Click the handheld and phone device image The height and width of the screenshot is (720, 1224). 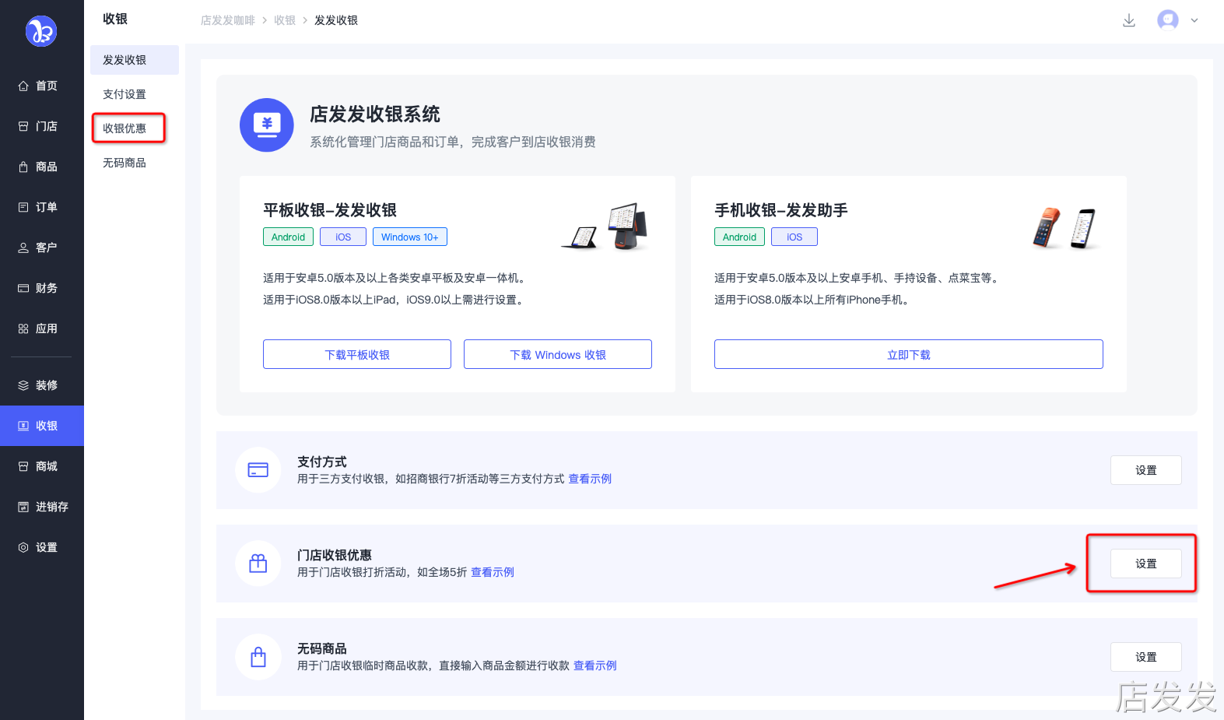tap(1064, 228)
